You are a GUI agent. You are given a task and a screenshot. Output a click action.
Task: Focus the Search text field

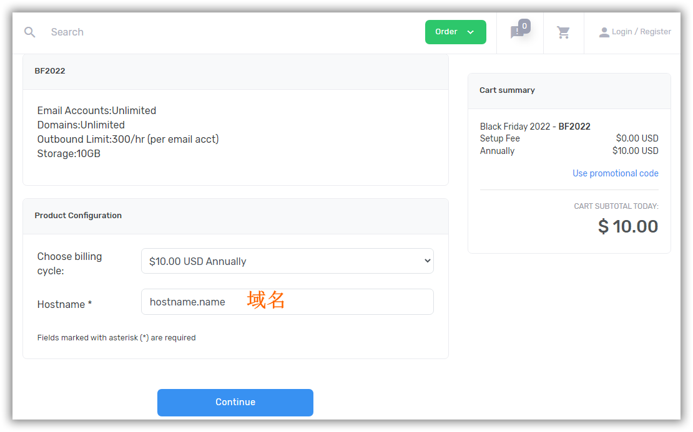pyautogui.click(x=187, y=32)
